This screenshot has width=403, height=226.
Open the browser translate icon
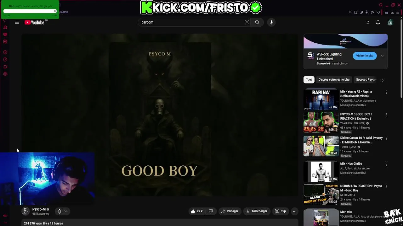click(x=367, y=12)
